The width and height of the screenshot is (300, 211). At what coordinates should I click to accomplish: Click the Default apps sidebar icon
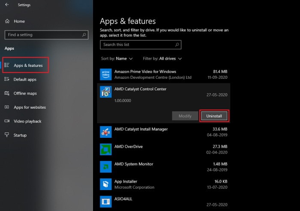pos(7,79)
